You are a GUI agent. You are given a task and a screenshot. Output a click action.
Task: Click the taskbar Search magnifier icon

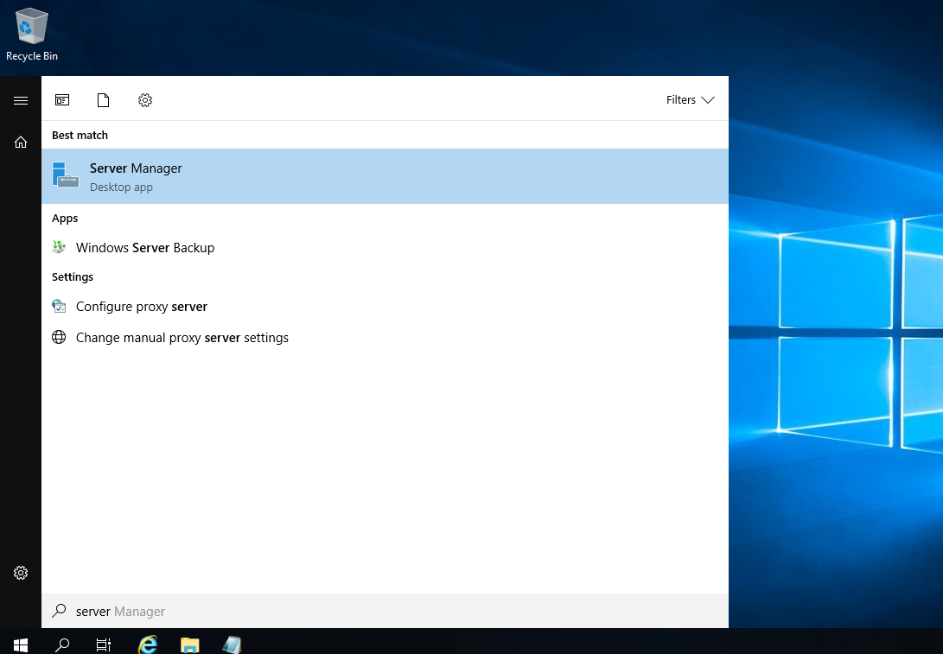coord(62,645)
